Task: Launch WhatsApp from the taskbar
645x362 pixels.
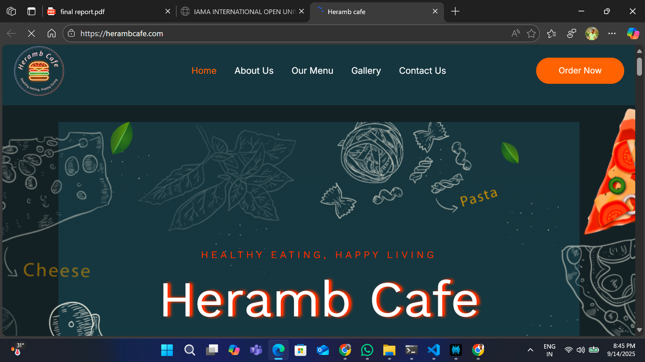Action: (367, 350)
